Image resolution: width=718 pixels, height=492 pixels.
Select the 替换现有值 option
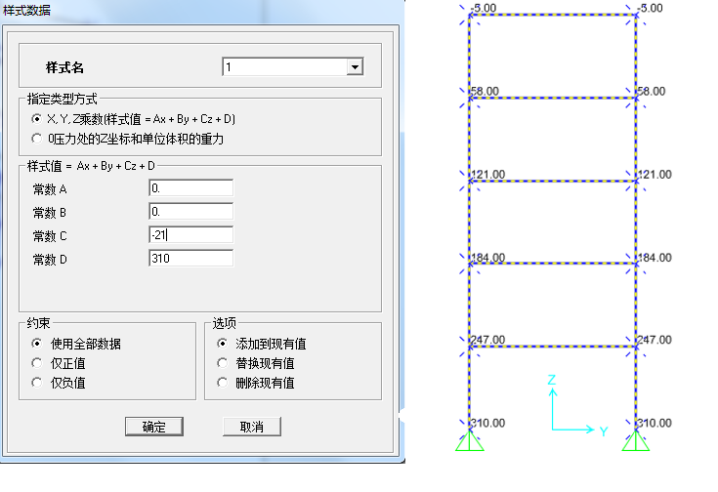pos(222,363)
